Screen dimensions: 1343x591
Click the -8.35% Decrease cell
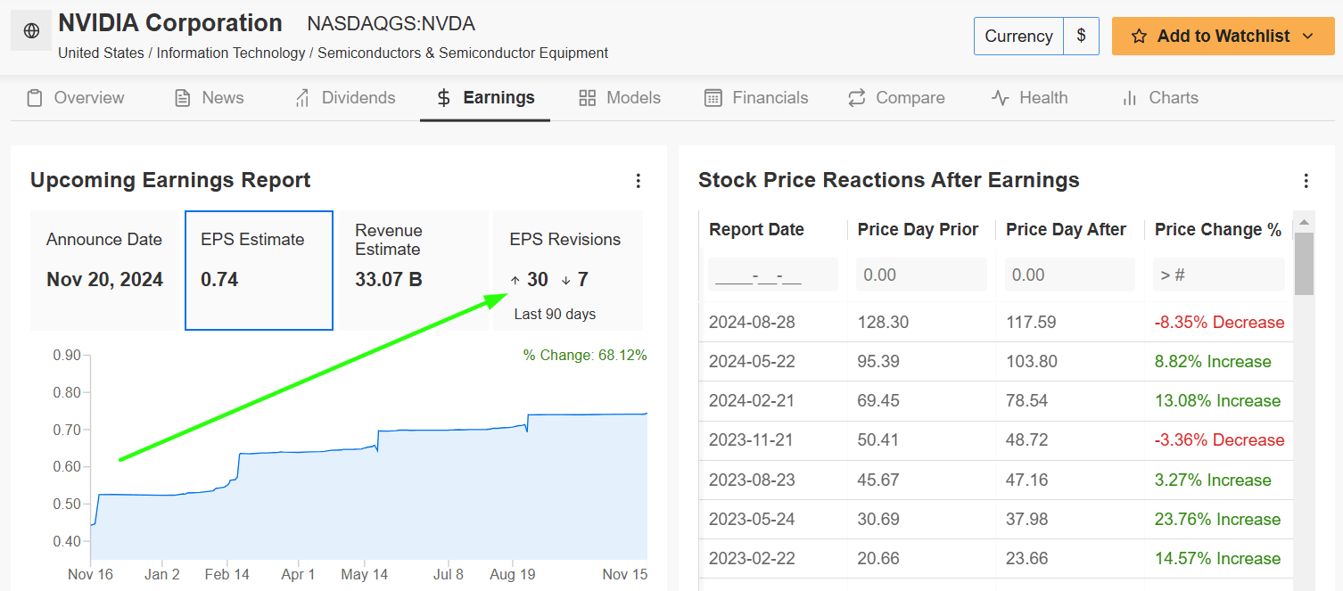(1219, 323)
